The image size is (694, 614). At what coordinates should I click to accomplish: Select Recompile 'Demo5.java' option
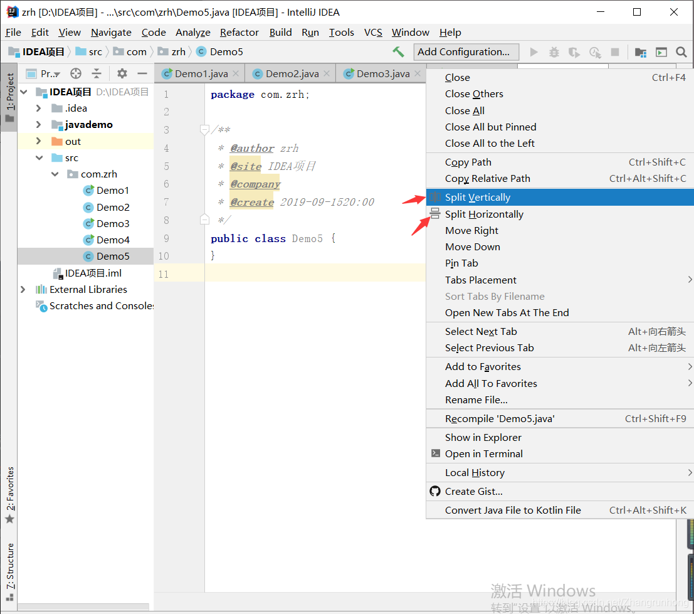pos(559,419)
